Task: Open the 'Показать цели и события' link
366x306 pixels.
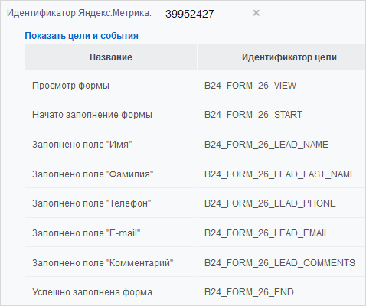Action: click(x=81, y=36)
